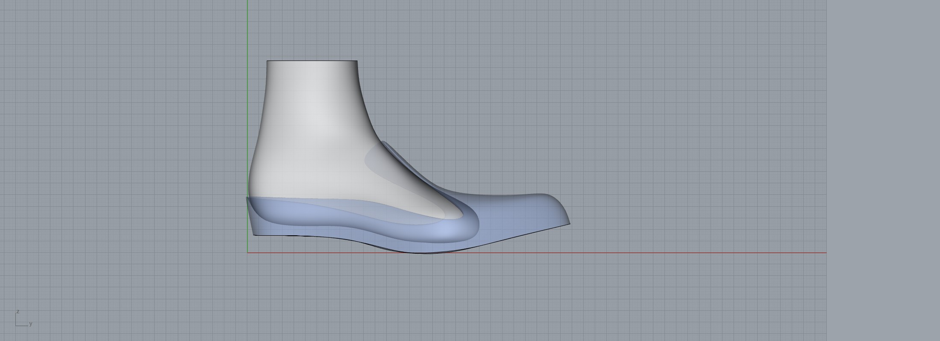The height and width of the screenshot is (341, 940).
Task: Click the z label on the axis icon
Action: point(18,312)
